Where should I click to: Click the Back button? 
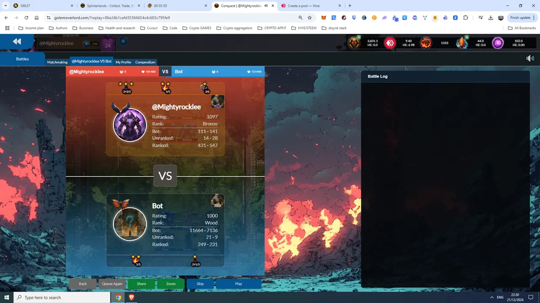coord(83,284)
